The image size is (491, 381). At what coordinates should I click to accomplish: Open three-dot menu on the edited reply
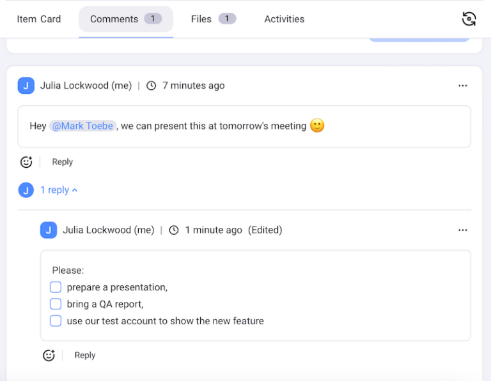(x=462, y=230)
